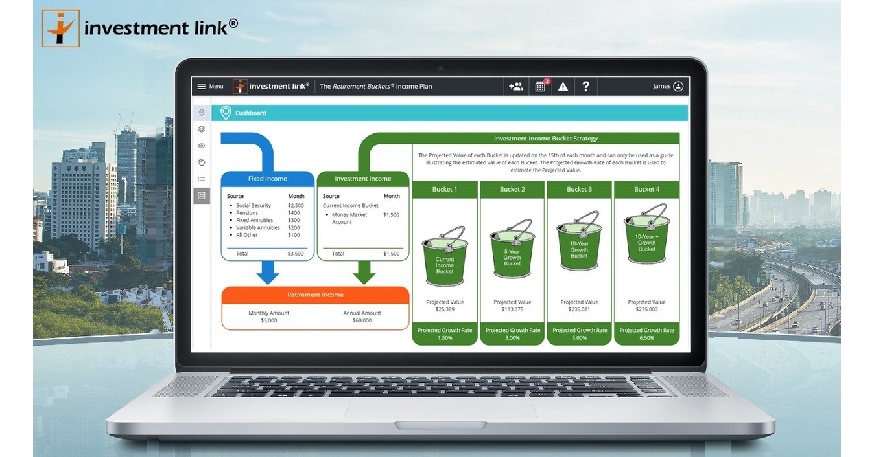
Task: Click the layers stack icon in sidebar
Action: click(x=201, y=129)
